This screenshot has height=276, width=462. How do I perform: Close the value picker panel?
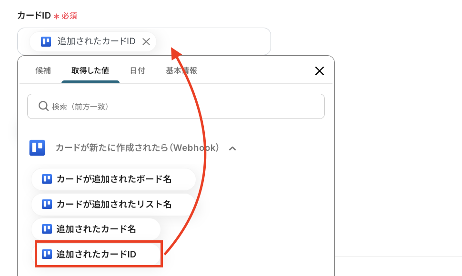point(320,70)
